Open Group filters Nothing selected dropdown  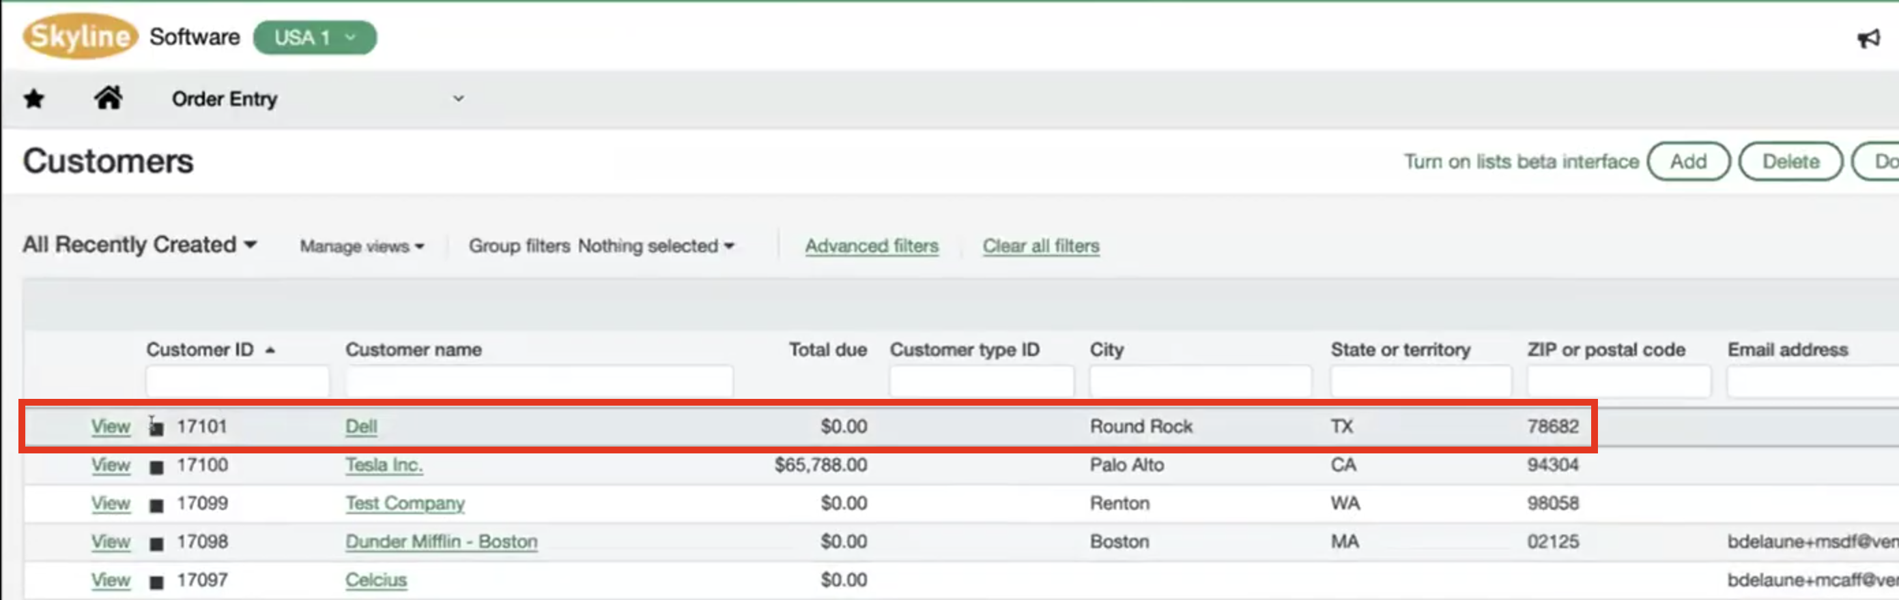(x=601, y=246)
